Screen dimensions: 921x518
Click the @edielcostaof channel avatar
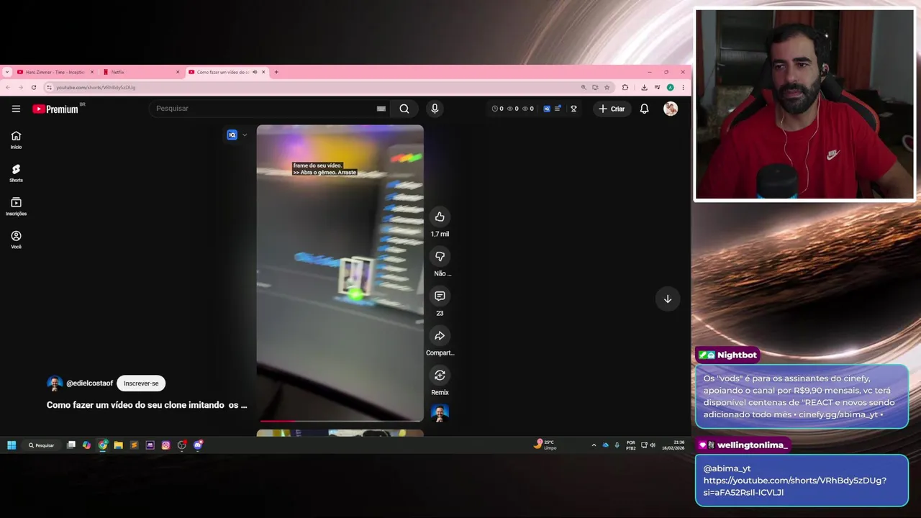coord(55,383)
